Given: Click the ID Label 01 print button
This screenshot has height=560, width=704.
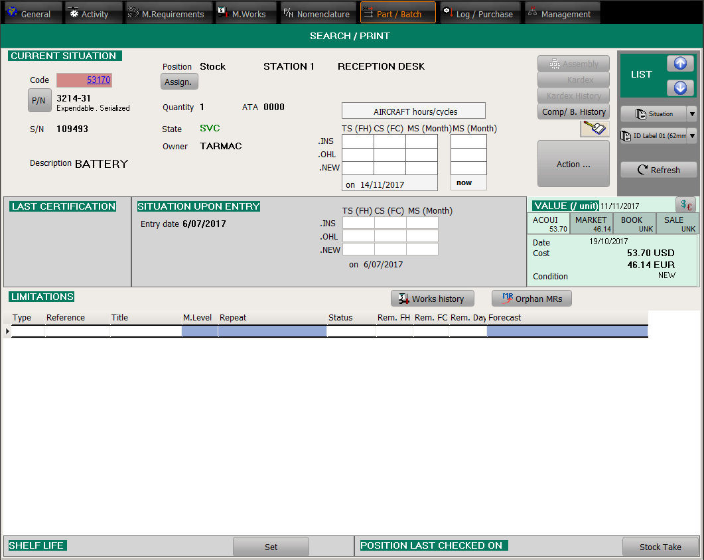Looking at the screenshot, I should [x=654, y=135].
